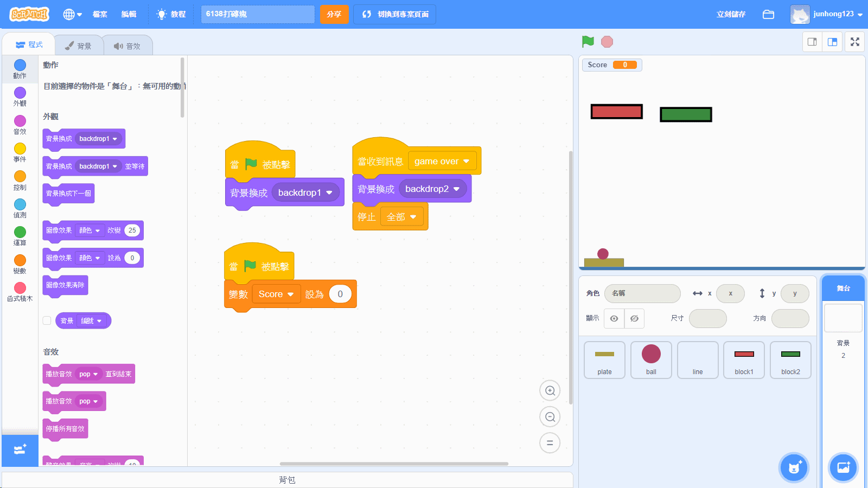Select the 事件 events category
Image resolution: width=868 pixels, height=488 pixels.
[20, 153]
